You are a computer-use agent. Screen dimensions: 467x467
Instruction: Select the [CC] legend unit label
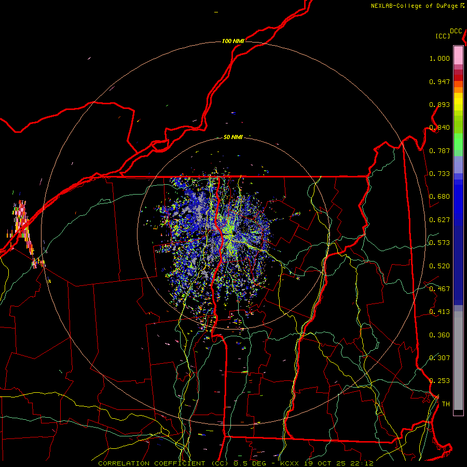pyautogui.click(x=443, y=36)
